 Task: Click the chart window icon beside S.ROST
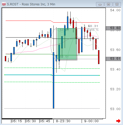(x=4, y=4)
